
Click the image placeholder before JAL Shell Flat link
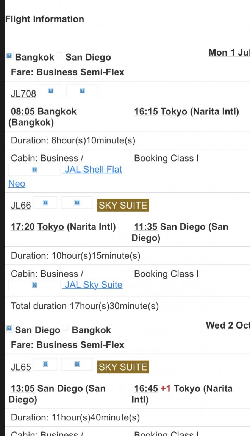(34, 170)
